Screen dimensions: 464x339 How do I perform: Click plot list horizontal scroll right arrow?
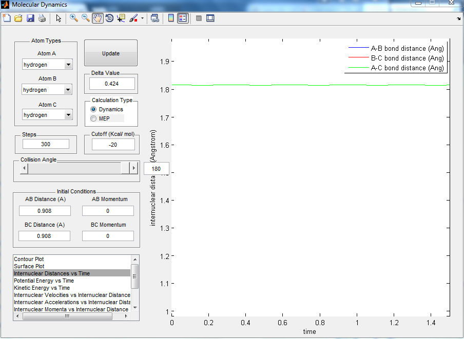[126, 316]
